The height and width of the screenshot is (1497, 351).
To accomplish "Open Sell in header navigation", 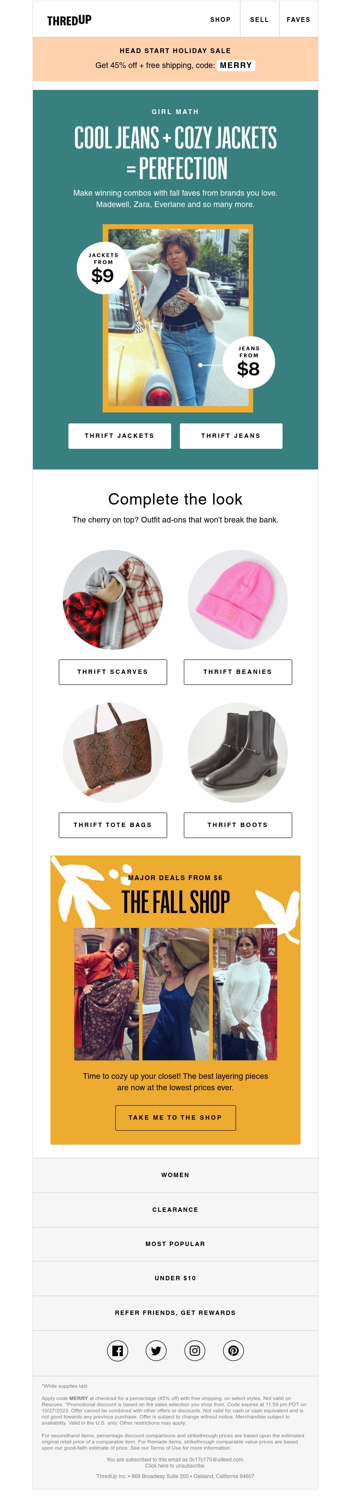I will tap(259, 19).
